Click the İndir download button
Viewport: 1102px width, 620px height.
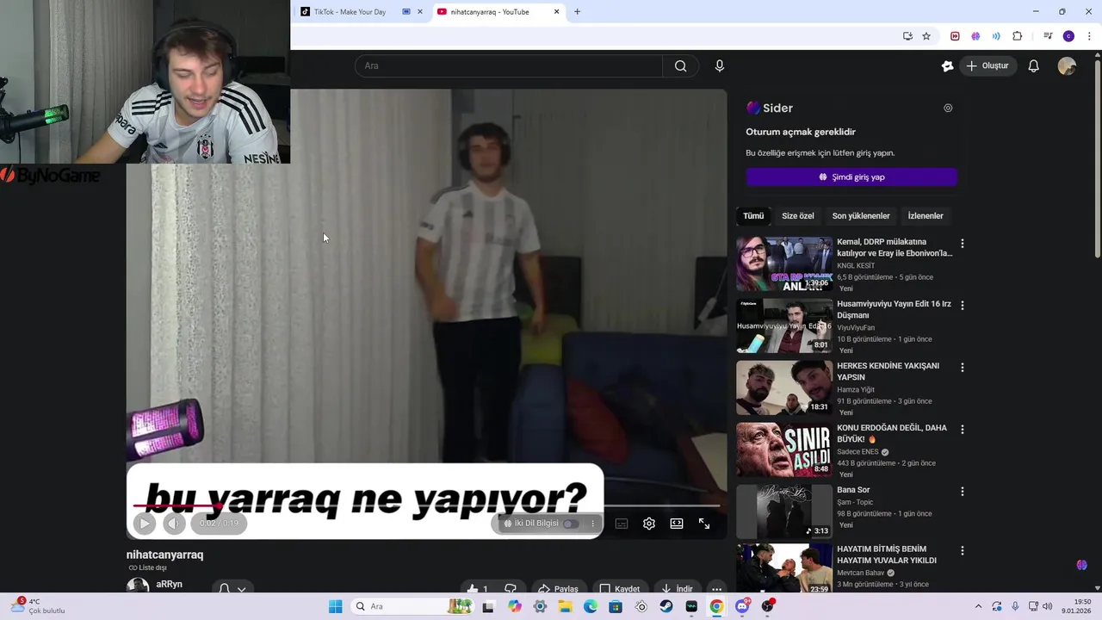[677, 589]
